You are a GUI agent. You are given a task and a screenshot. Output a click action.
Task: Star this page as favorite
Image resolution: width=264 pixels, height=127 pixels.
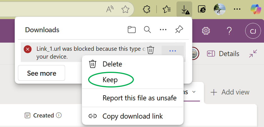[125, 9]
